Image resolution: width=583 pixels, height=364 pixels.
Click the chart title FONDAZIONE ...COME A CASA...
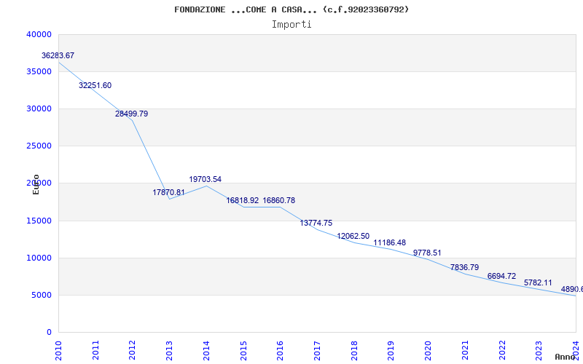coord(291,9)
